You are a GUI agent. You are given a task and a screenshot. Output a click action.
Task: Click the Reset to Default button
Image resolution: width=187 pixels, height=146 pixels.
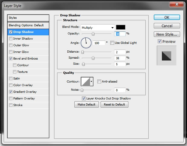(114, 105)
